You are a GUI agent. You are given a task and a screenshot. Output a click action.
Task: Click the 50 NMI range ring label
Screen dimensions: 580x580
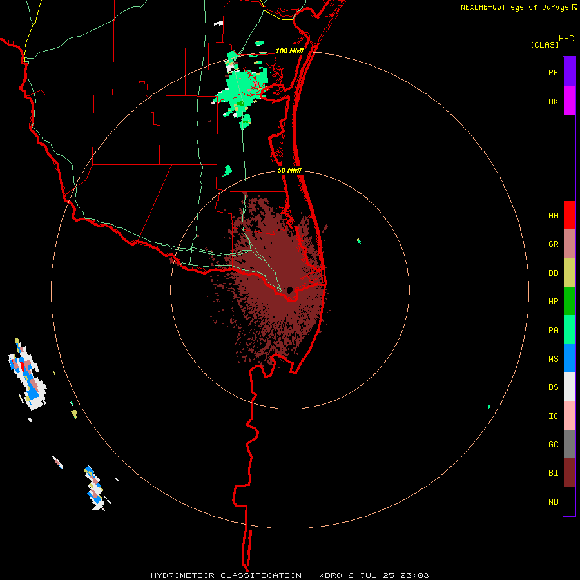(x=289, y=170)
